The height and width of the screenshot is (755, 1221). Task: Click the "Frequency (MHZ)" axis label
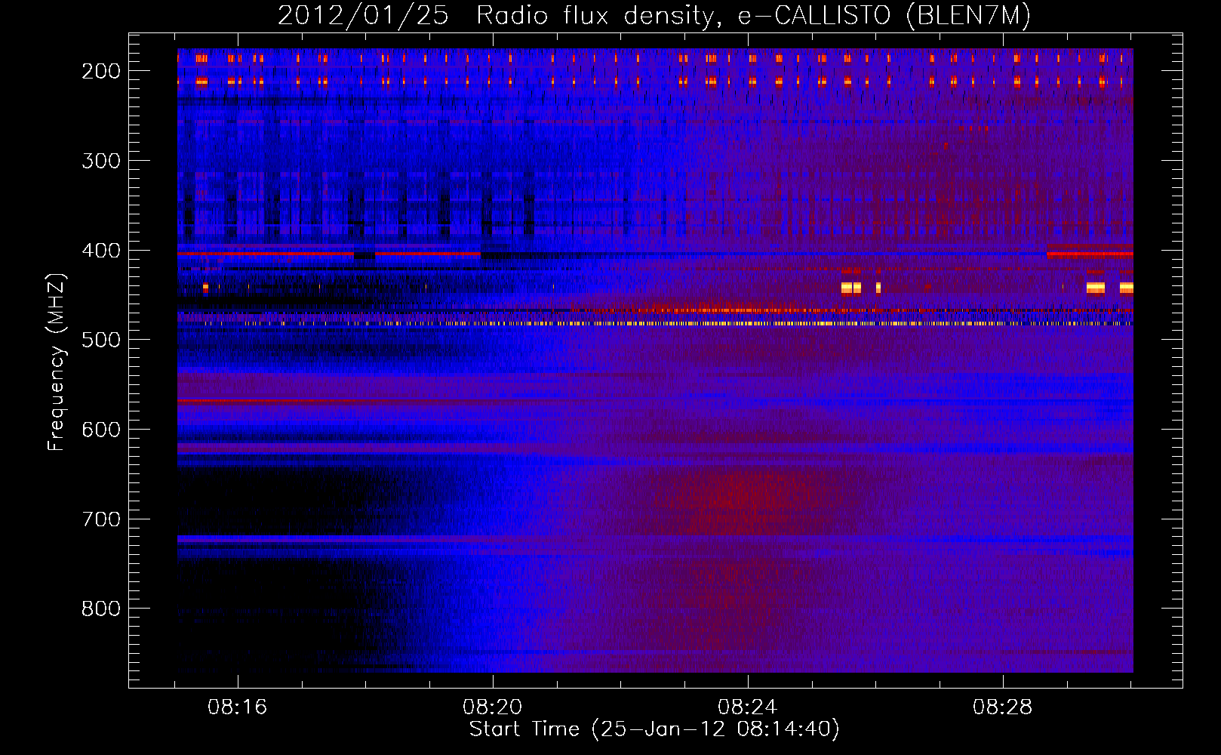click(x=57, y=362)
